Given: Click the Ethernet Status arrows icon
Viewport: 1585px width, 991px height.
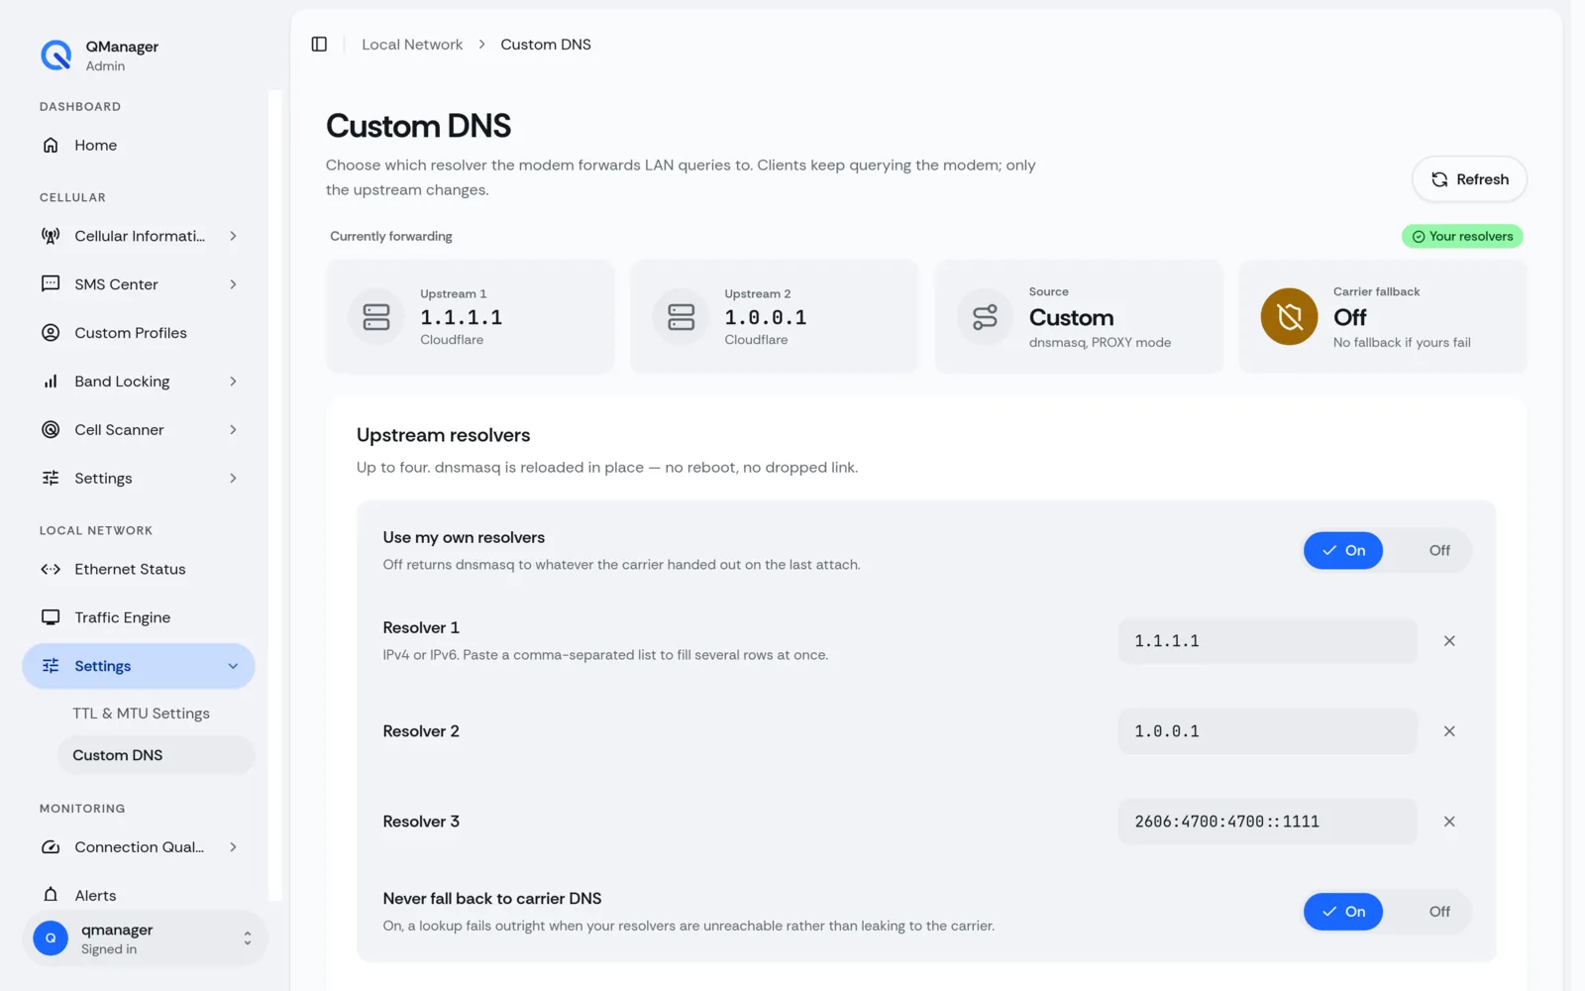Looking at the screenshot, I should [51, 569].
